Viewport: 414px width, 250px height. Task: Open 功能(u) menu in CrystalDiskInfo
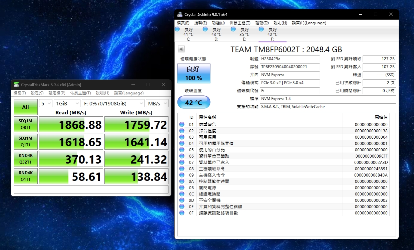point(218,23)
